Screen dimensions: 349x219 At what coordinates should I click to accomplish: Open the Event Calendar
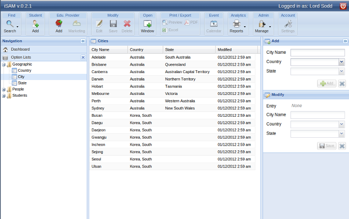tap(214, 27)
